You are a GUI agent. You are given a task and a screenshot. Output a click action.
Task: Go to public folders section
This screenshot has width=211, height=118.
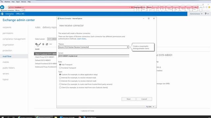pos(9,68)
